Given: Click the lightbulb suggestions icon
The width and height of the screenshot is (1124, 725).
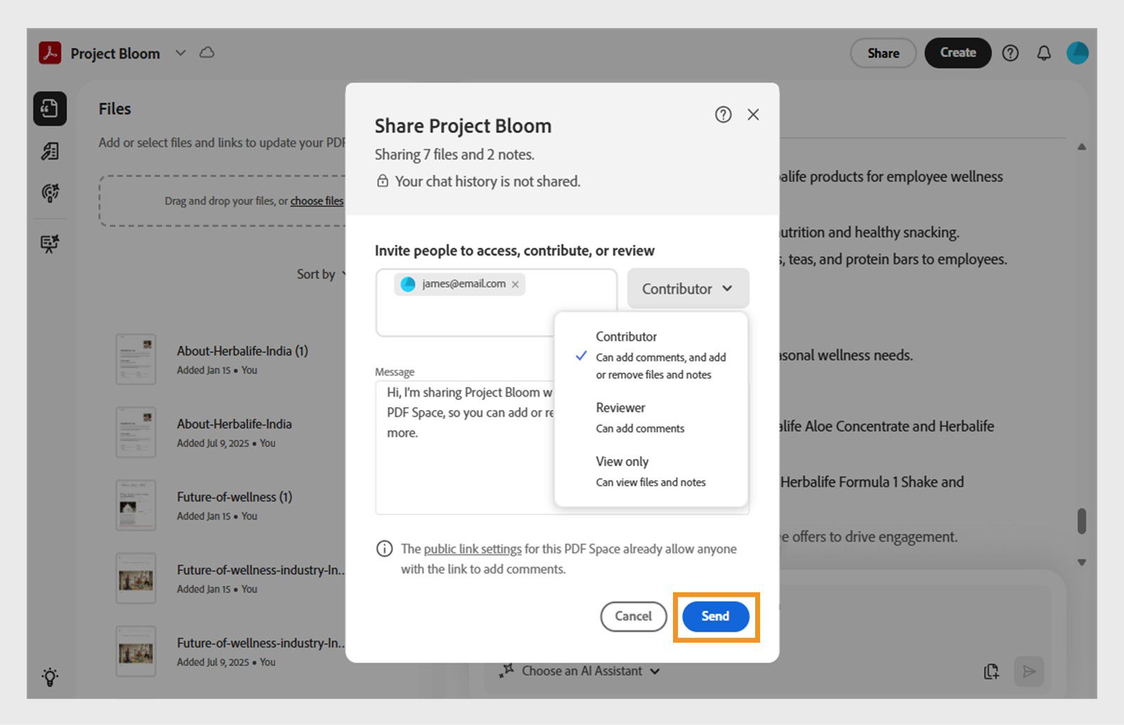Looking at the screenshot, I should point(50,677).
